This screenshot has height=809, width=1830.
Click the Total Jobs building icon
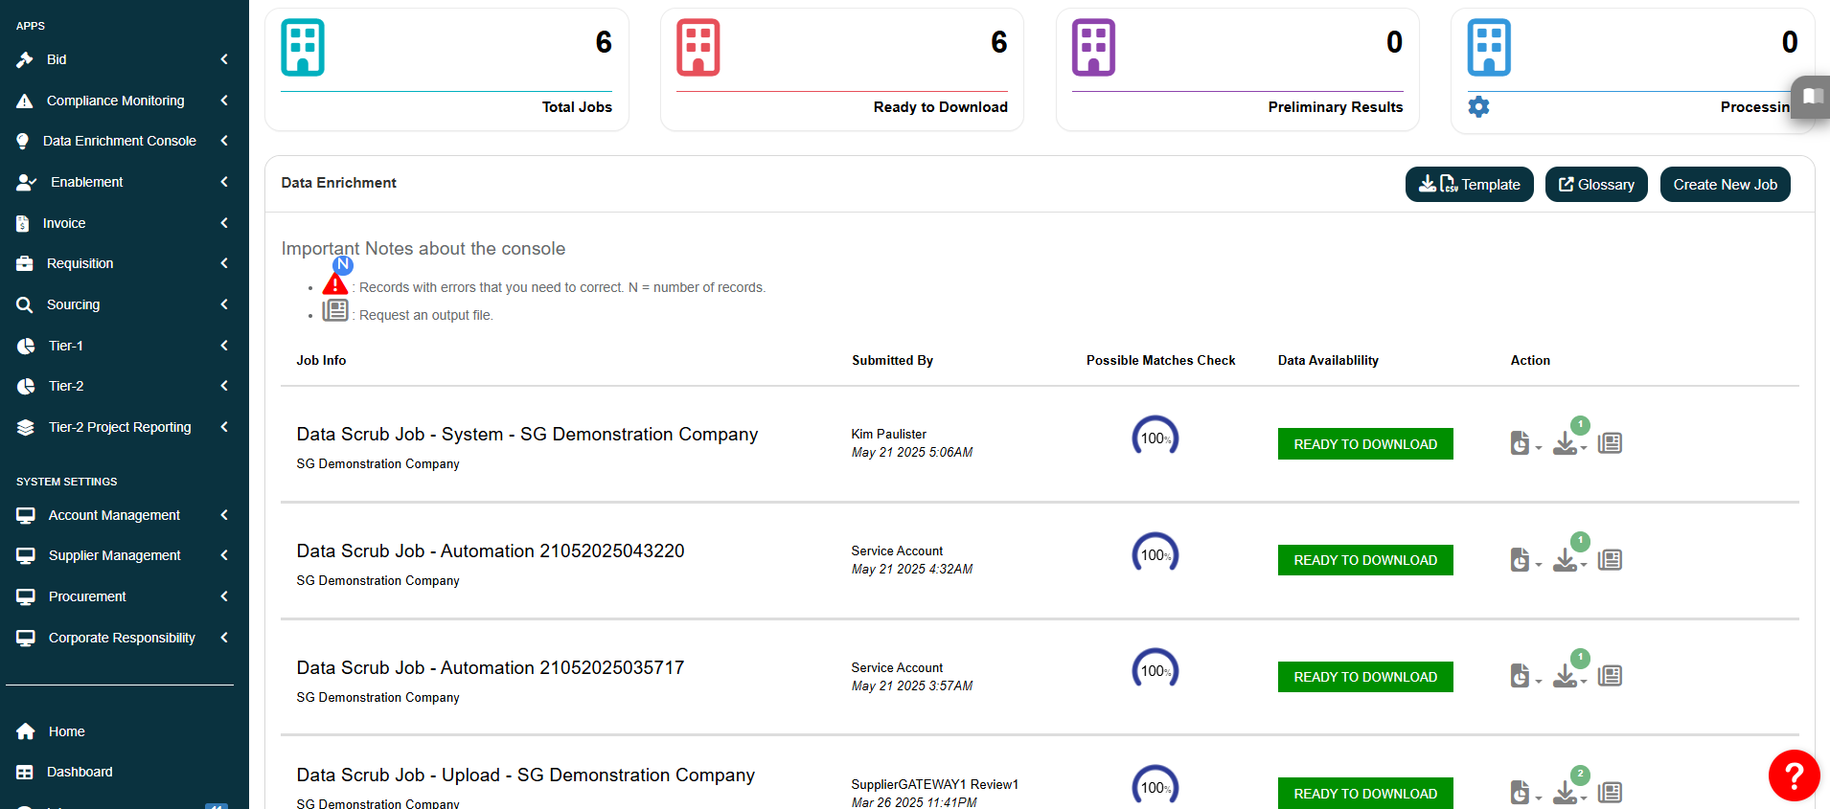point(303,48)
